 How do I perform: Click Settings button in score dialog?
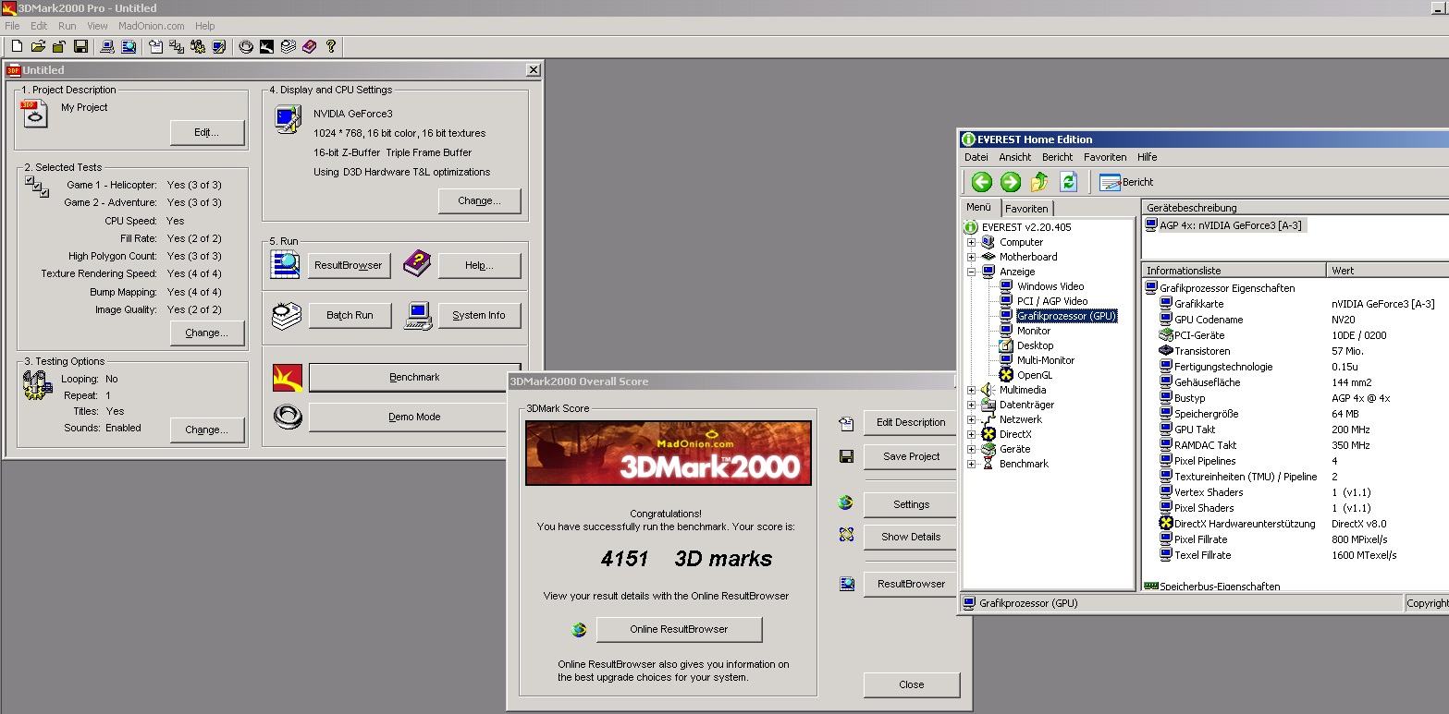click(x=910, y=504)
